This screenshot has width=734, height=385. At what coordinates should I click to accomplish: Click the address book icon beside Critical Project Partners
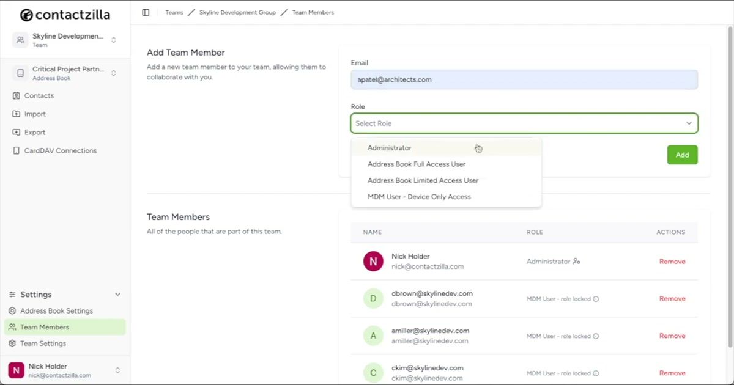coord(21,73)
